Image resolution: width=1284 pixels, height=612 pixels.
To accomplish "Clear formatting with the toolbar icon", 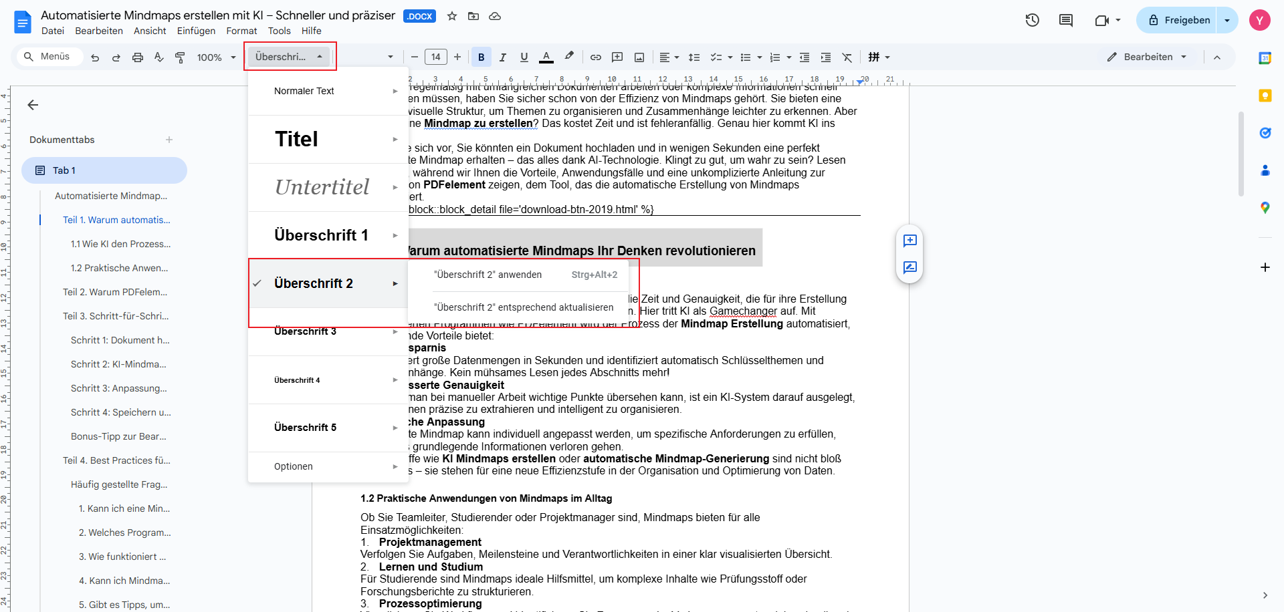I will (x=847, y=57).
